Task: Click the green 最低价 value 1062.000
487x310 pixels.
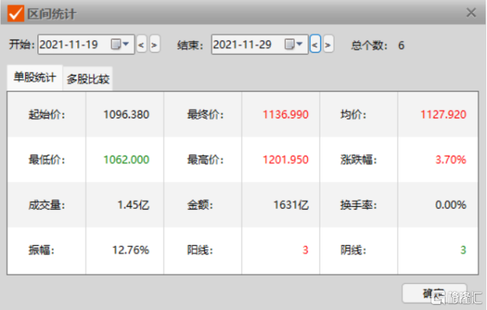Action: tap(126, 159)
